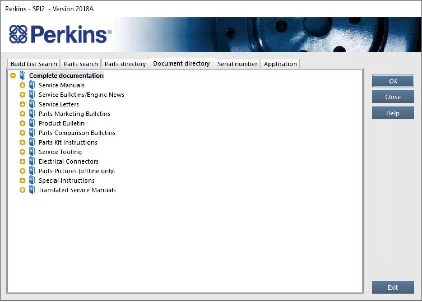The height and width of the screenshot is (302, 422).
Task: Expand the Parts Marketing Bulletins node
Action: pos(22,114)
